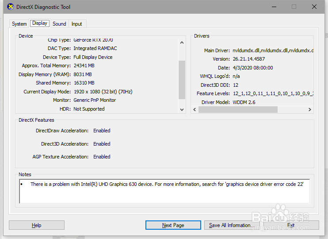This screenshot has width=328, height=239.
Task: Click the '24341 MB' total memory value
Action: click(x=84, y=66)
